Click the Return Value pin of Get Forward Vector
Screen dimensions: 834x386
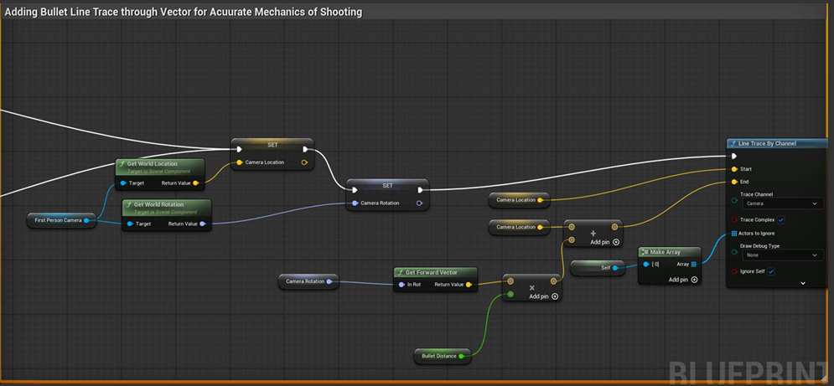coord(469,285)
